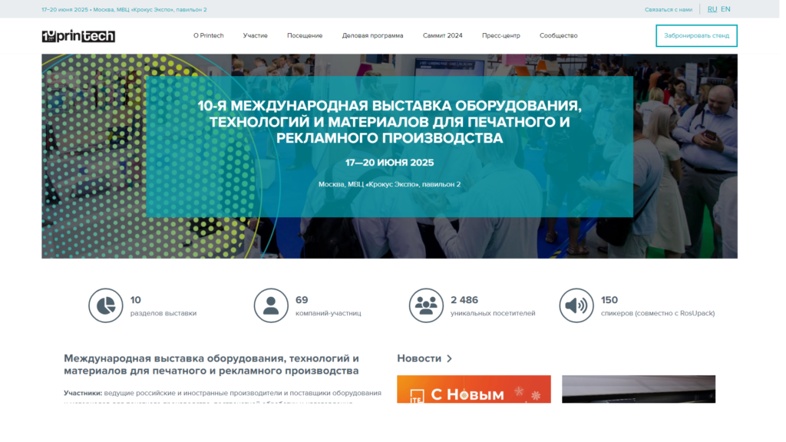Open the О Printech menu
The height and width of the screenshot is (442, 786).
(208, 36)
